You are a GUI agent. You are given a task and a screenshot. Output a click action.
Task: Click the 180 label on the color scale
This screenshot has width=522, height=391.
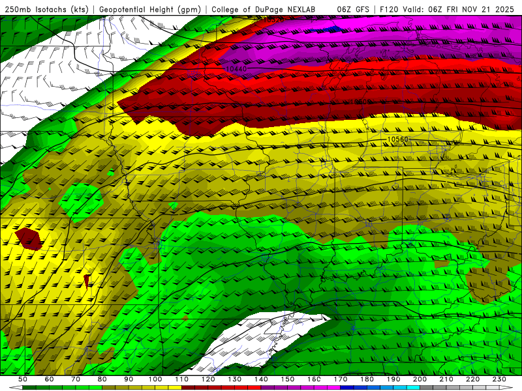pos(367,379)
